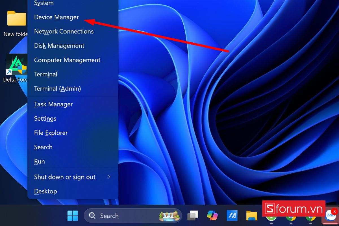Choose Terminal (Admin)
Viewport: 339px width, 226px height.
(x=73, y=88)
